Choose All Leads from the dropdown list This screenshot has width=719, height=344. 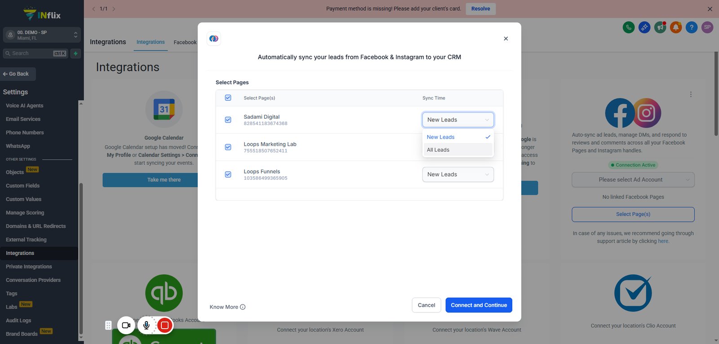458,150
